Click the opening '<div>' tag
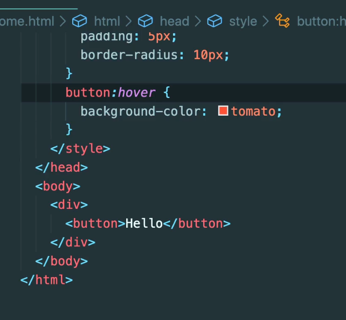 click(x=69, y=205)
